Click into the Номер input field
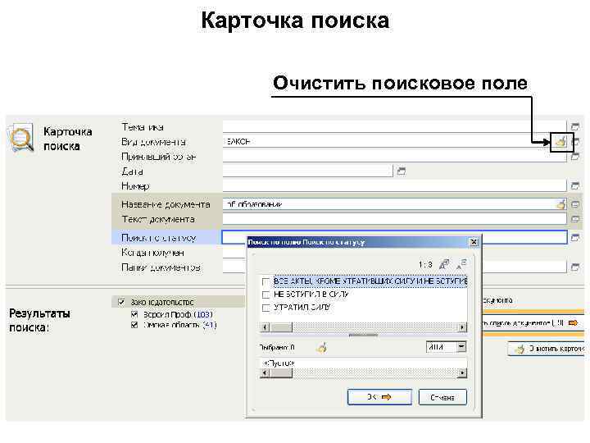590x443 pixels. pyautogui.click(x=394, y=185)
